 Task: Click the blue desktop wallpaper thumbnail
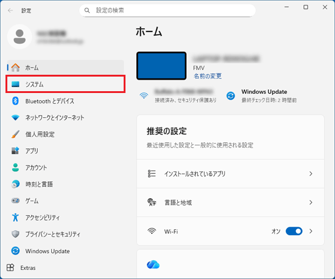tap(161, 66)
